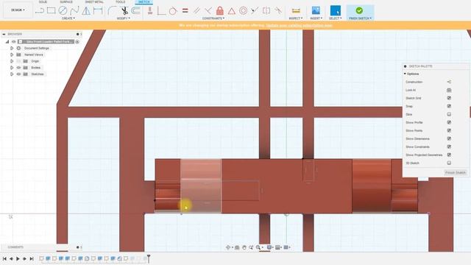
Task: Apply the Midpoint triangle constraint
Action: (232, 11)
